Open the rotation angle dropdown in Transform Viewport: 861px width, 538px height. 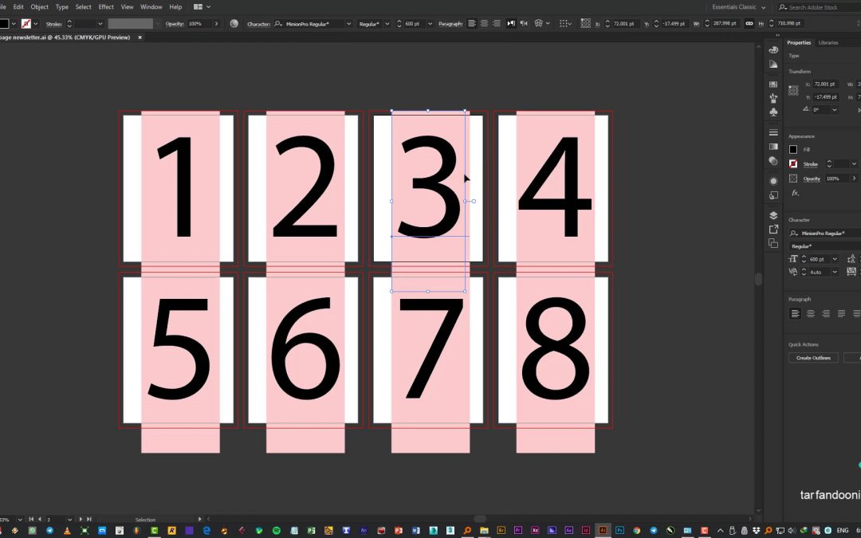835,110
